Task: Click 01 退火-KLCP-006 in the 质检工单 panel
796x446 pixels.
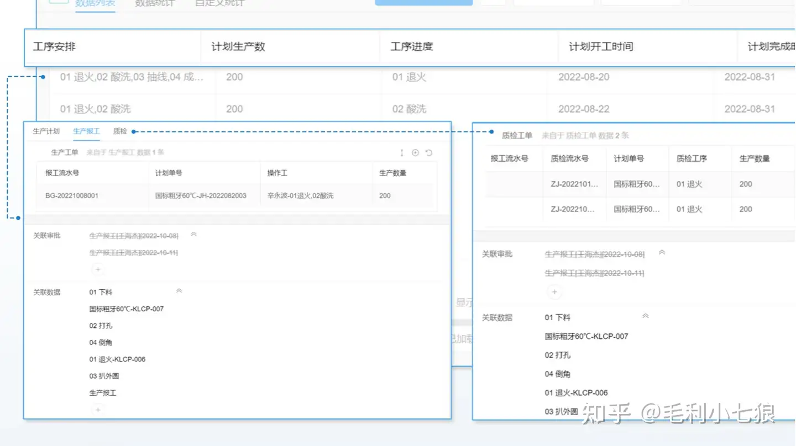Action: click(576, 393)
